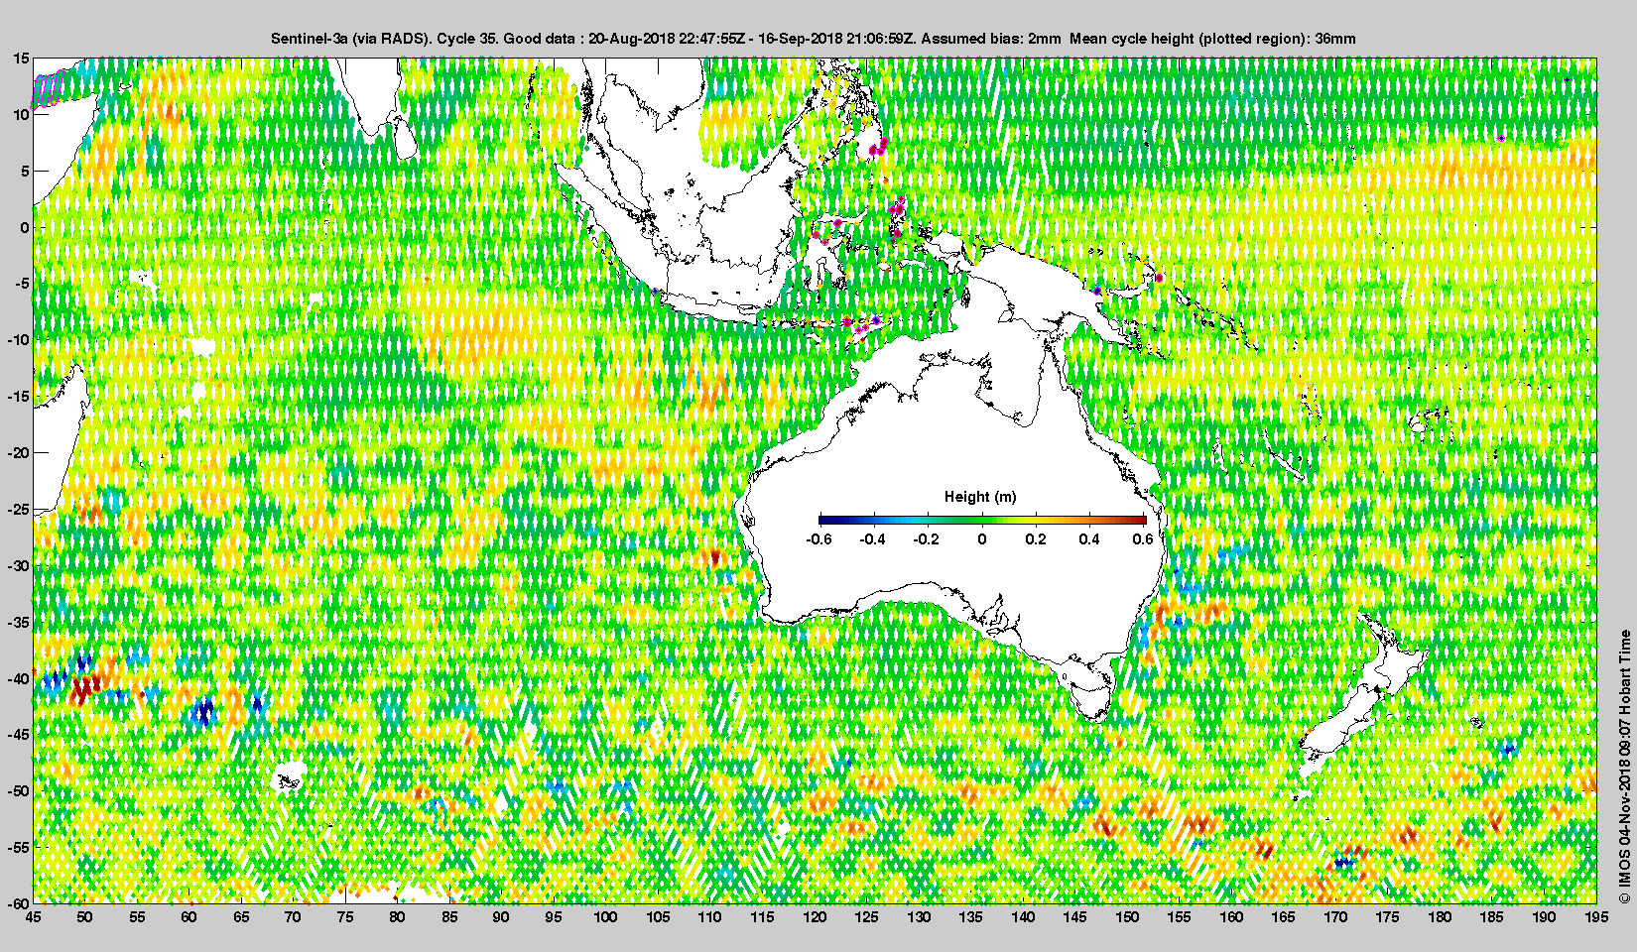Click the latitude axis label '-55'
Image resolution: width=1637 pixels, height=952 pixels.
pos(19,848)
